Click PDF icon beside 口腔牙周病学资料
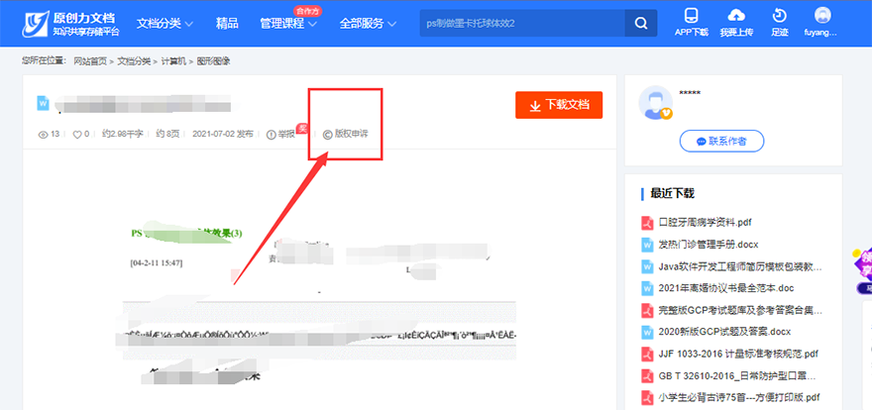This screenshot has height=410, width=872. 647,222
